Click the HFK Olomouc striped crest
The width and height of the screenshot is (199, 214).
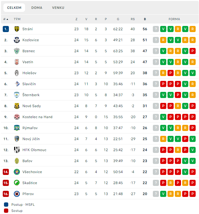coord(17,150)
